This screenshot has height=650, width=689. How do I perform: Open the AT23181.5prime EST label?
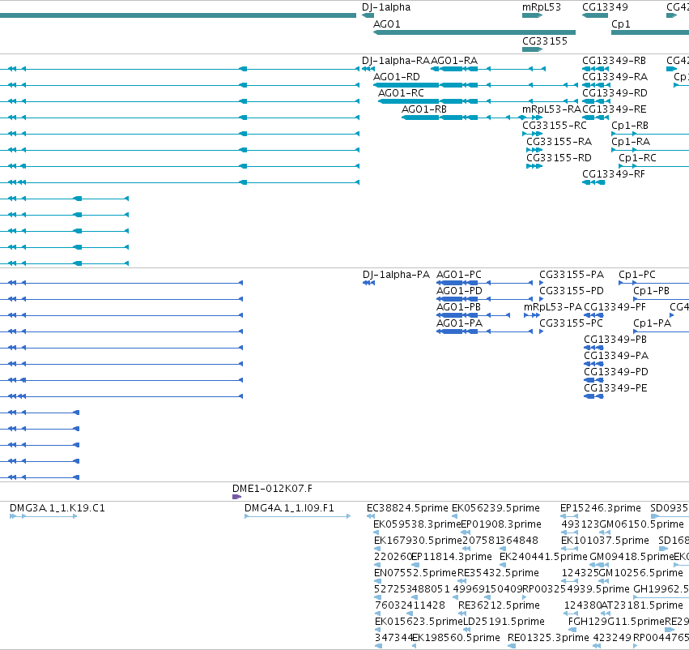click(x=641, y=605)
